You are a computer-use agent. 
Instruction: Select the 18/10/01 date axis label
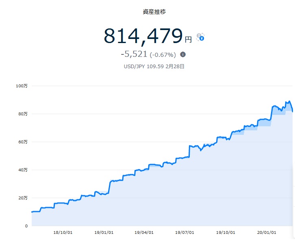click(x=63, y=232)
